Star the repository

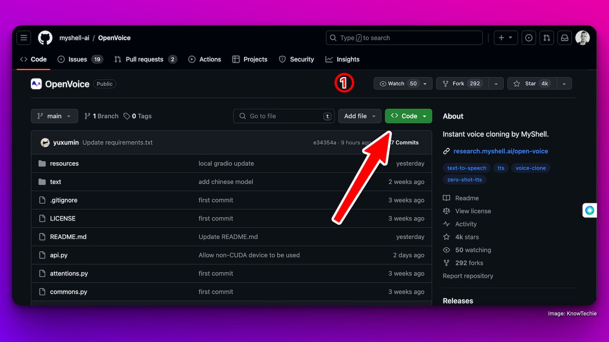(532, 84)
